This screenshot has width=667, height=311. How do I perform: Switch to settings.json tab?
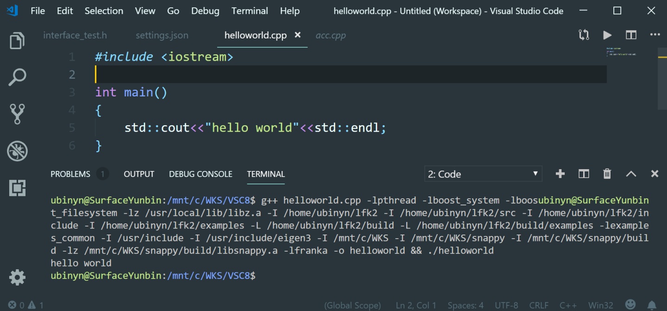coord(162,35)
